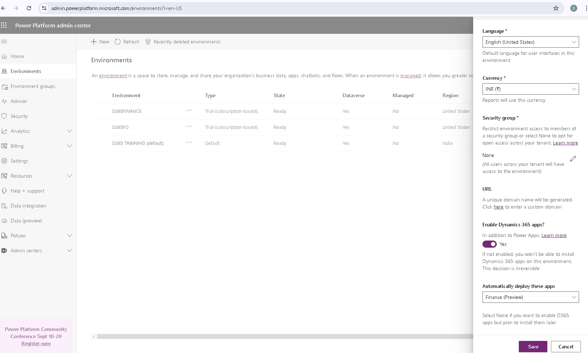Expand the Analytics navigation section
588x353 pixels.
coord(70,131)
